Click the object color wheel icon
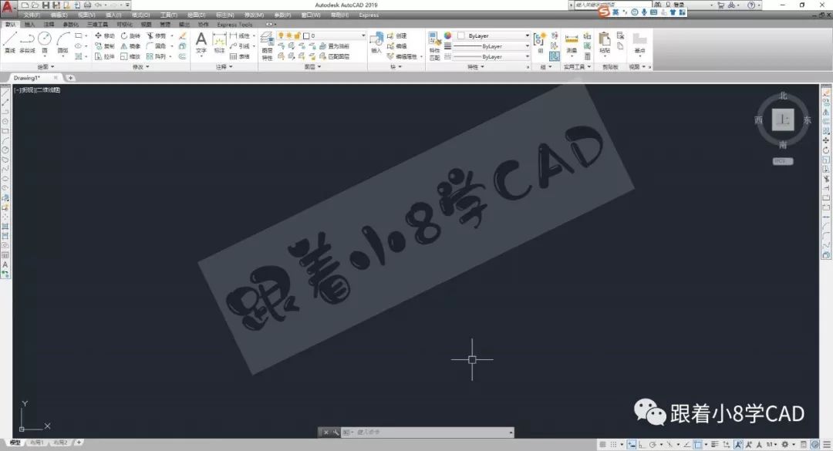Image resolution: width=833 pixels, height=451 pixels. coord(448,35)
